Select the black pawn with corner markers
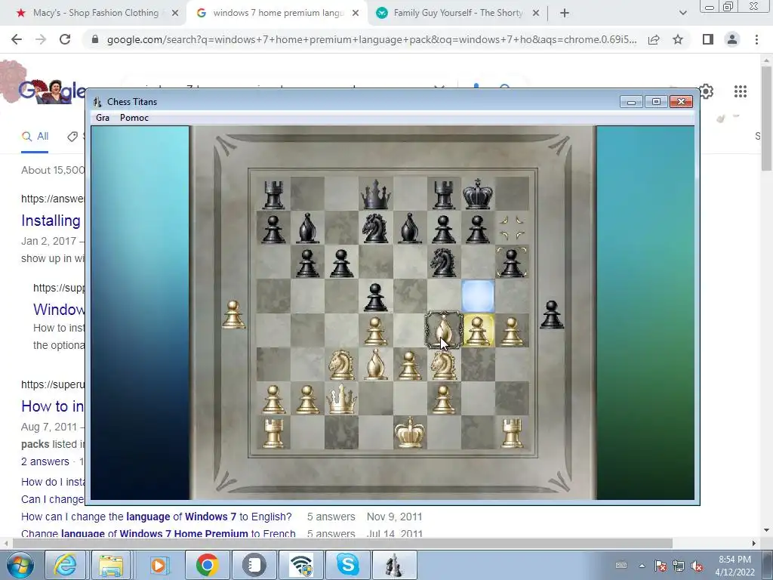The width and height of the screenshot is (773, 580). (x=512, y=262)
